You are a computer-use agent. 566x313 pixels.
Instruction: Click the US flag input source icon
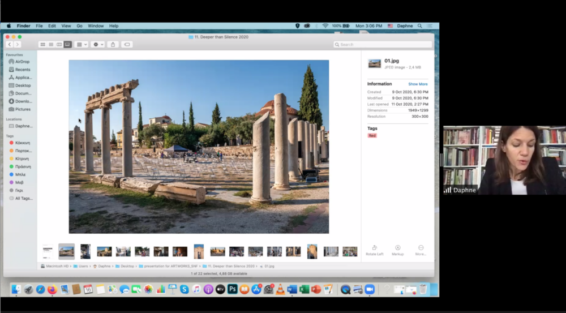click(x=390, y=26)
